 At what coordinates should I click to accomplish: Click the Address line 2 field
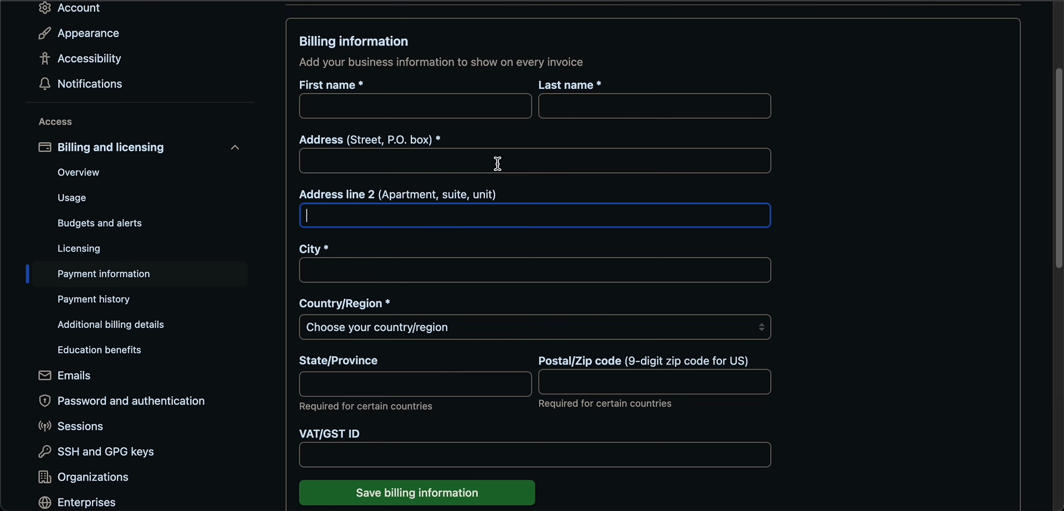534,215
